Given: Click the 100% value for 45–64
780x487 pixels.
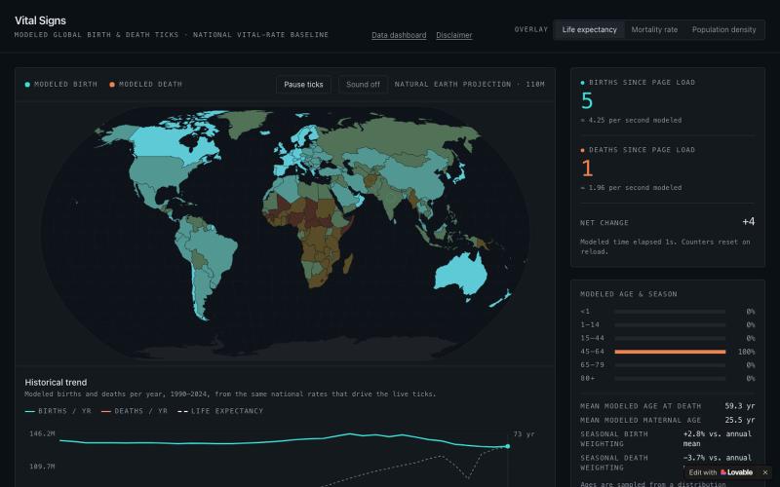Looking at the screenshot, I should pyautogui.click(x=746, y=352).
